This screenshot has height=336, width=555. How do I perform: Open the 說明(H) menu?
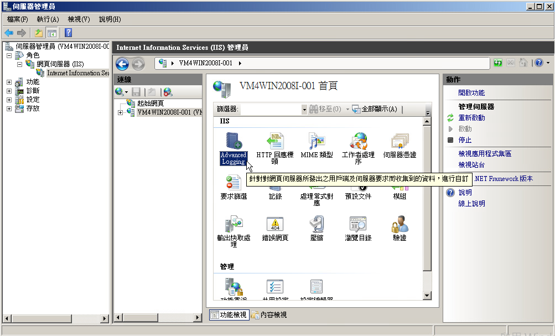tap(110, 19)
